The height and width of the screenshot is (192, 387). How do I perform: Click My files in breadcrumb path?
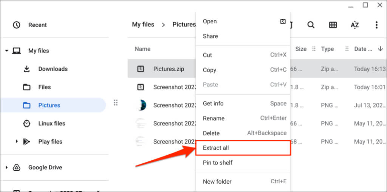[x=143, y=25]
